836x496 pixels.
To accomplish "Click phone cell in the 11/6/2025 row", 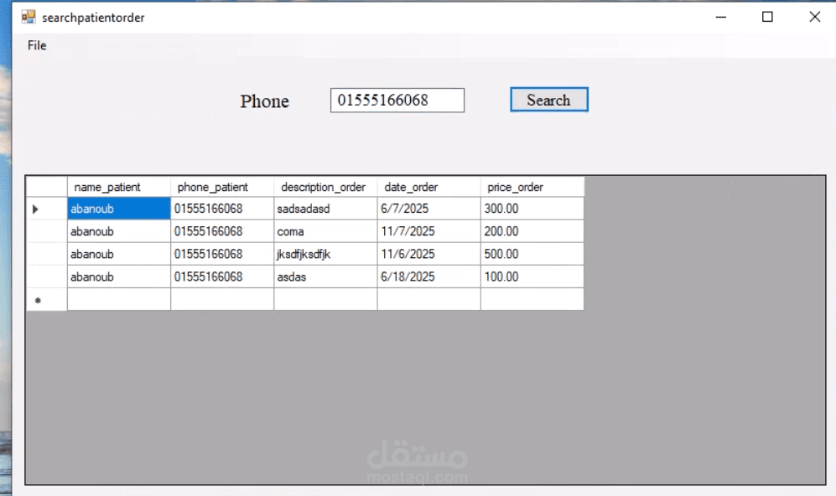I will [x=222, y=254].
